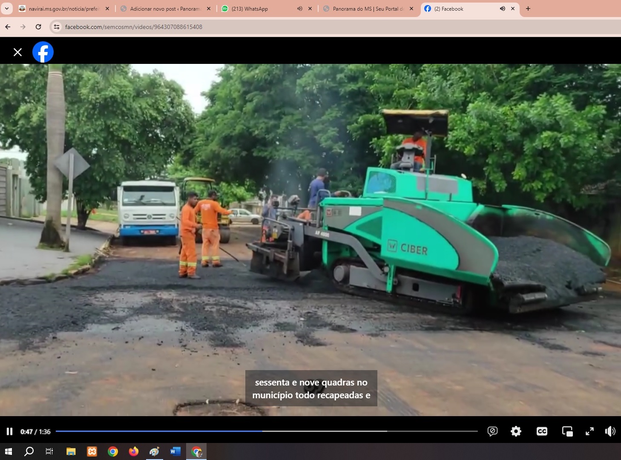Switch to Adicionar novo post tab
The height and width of the screenshot is (460, 621).
(165, 9)
